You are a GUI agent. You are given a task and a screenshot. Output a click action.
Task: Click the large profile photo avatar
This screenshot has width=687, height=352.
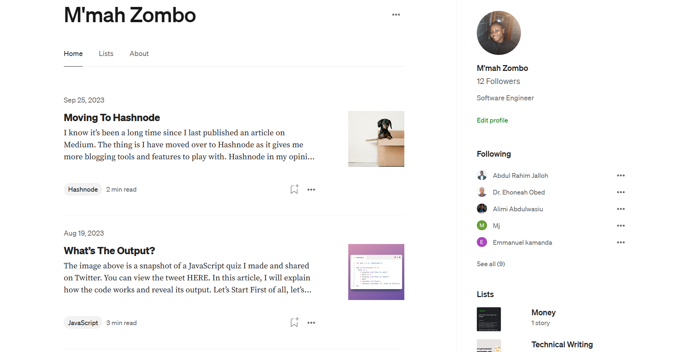[499, 33]
